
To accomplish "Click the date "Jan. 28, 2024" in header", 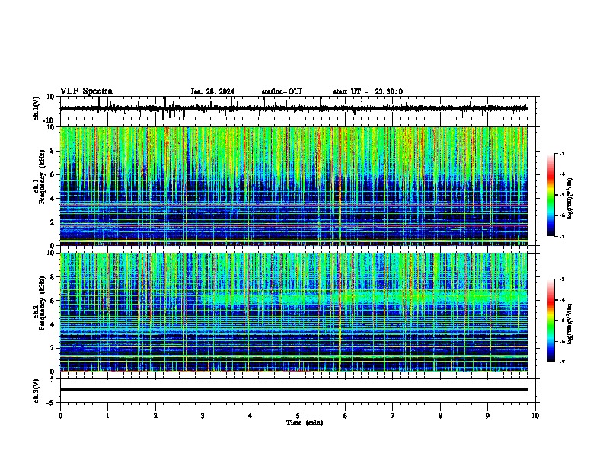I will [x=212, y=91].
